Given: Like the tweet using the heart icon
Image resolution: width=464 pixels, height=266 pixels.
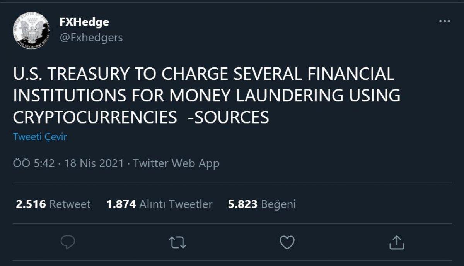Looking at the screenshot, I should [287, 243].
